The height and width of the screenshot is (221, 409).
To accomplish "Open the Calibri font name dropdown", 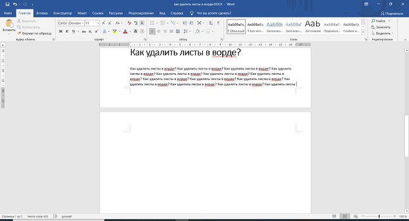I will click(83, 23).
